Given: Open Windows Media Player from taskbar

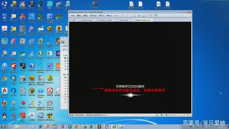Looking at the screenshot, I should point(25,126).
